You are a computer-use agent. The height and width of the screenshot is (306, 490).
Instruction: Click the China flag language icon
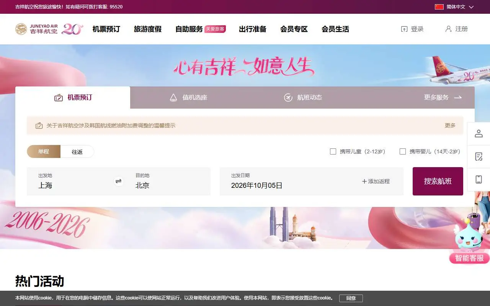(x=439, y=7)
